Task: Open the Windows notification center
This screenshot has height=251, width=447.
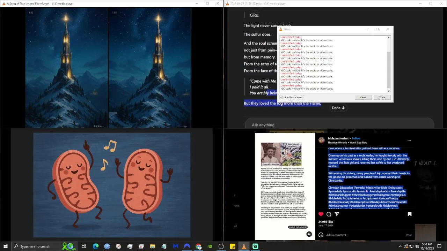Action: pyautogui.click(x=440, y=246)
